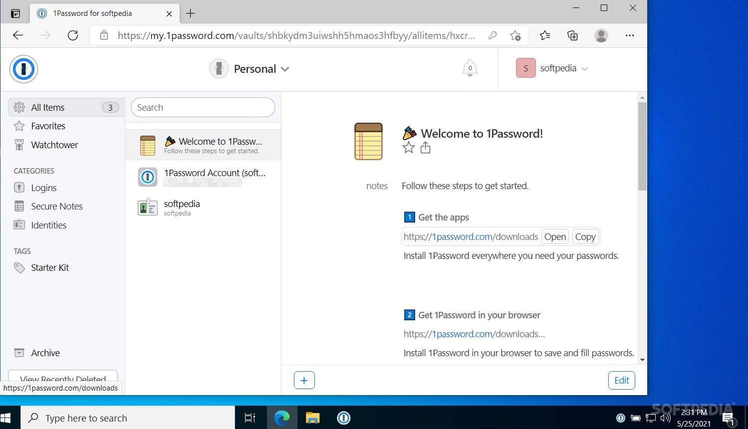Open a new browser tab with the plus button
The height and width of the screenshot is (429, 748).
click(x=190, y=13)
